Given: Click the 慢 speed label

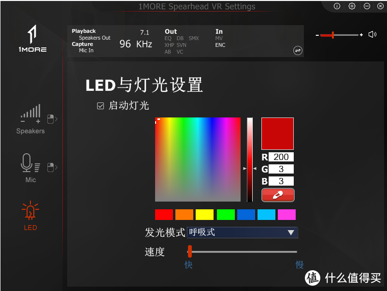Looking at the screenshot, I should coord(300,265).
